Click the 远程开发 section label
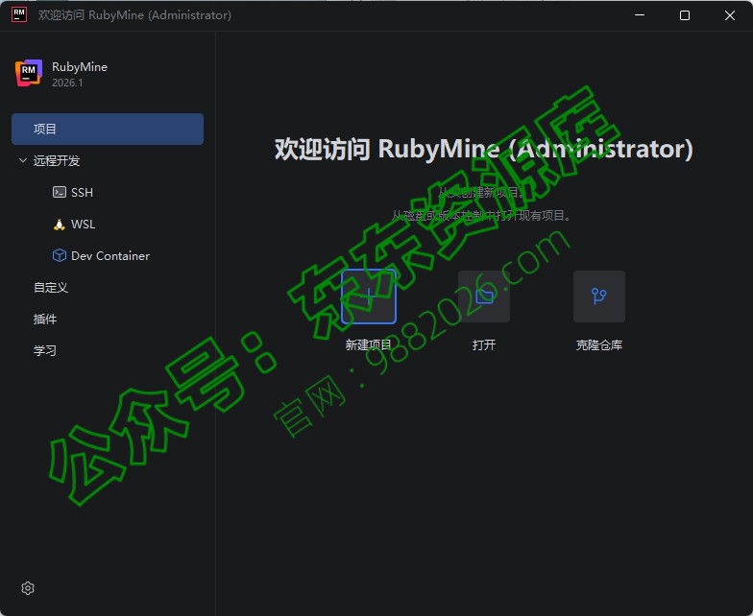 57,161
